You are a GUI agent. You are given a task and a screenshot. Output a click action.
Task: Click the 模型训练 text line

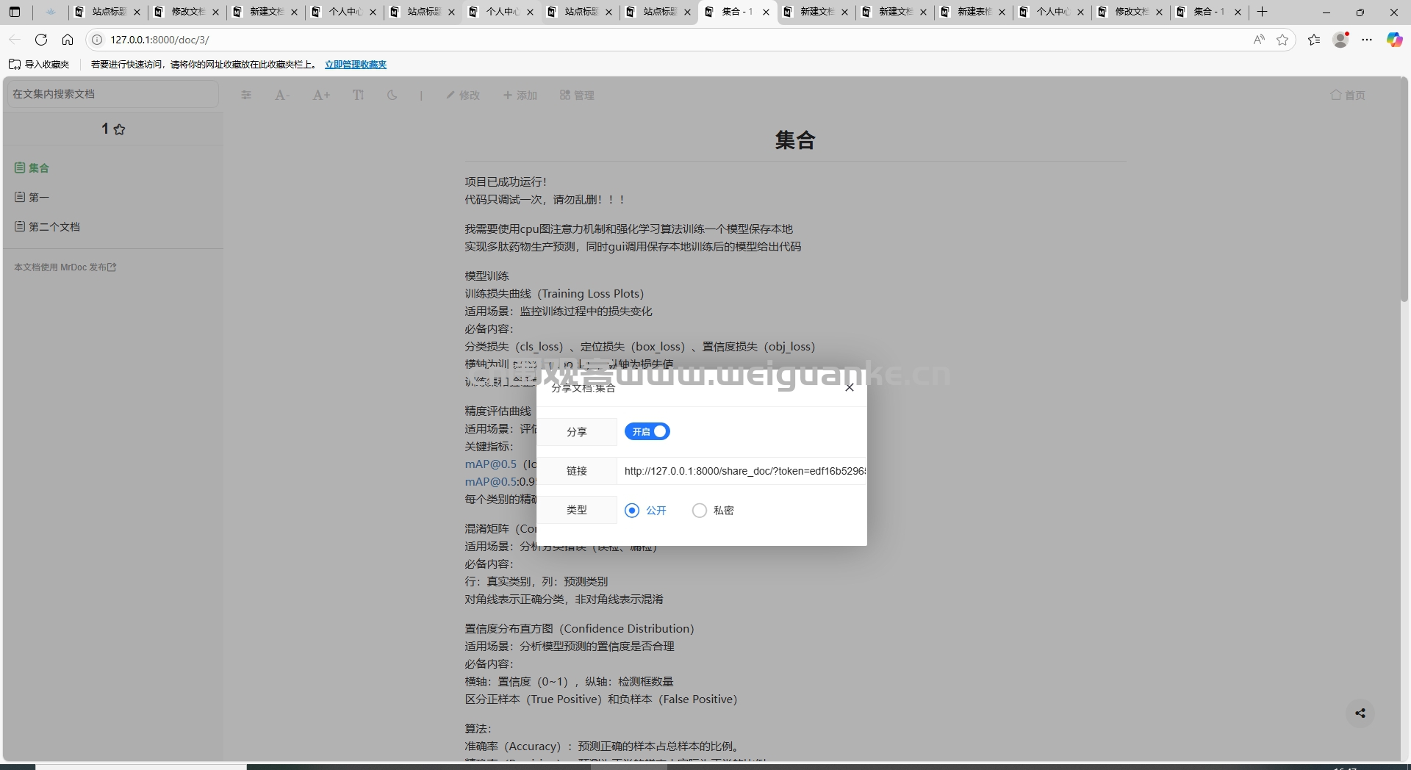487,276
